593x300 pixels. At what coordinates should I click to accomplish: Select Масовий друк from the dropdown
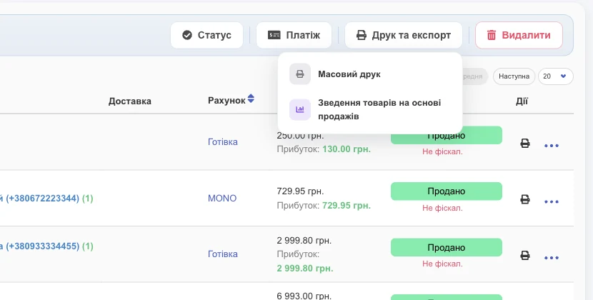pyautogui.click(x=369, y=74)
